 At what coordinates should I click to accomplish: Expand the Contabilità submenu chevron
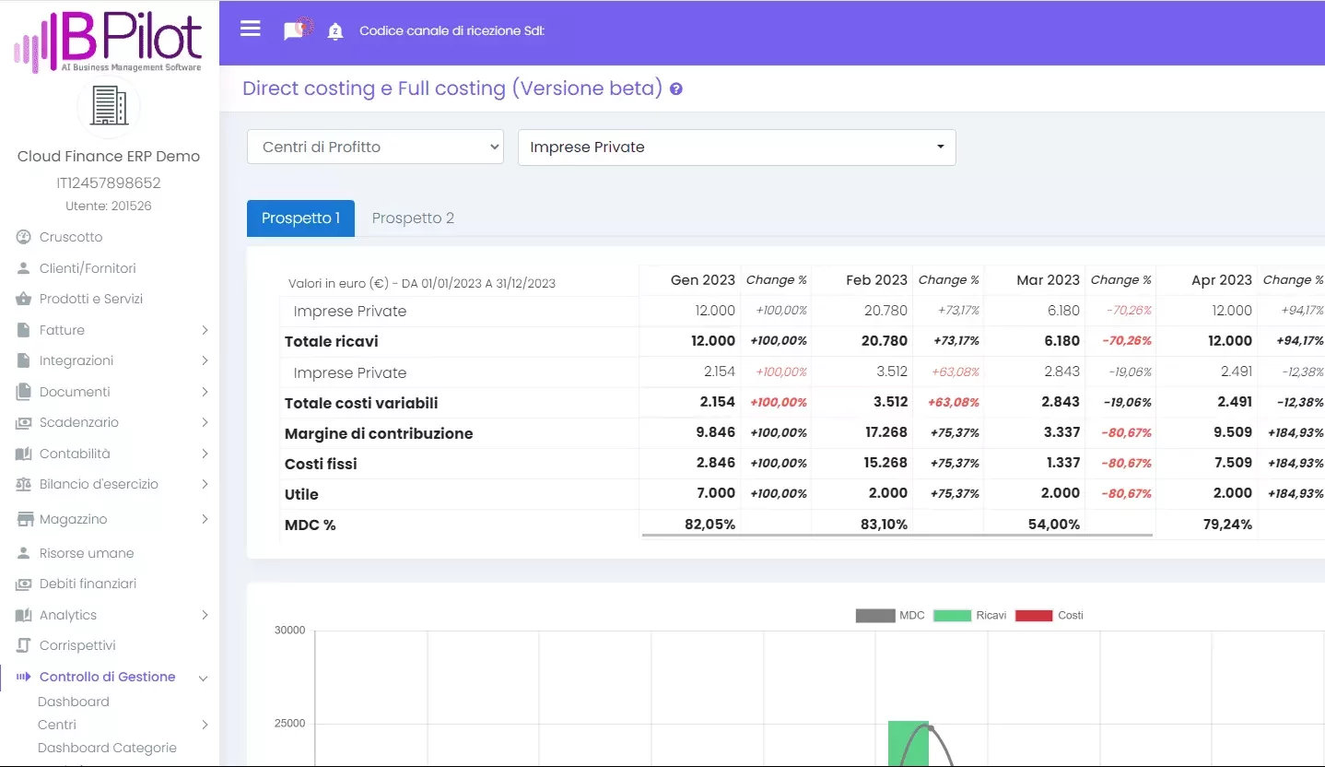coord(205,454)
